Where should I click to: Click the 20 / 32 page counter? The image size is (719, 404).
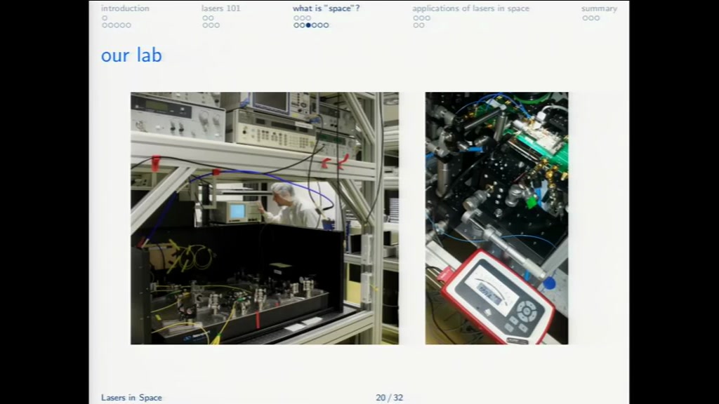(x=389, y=398)
